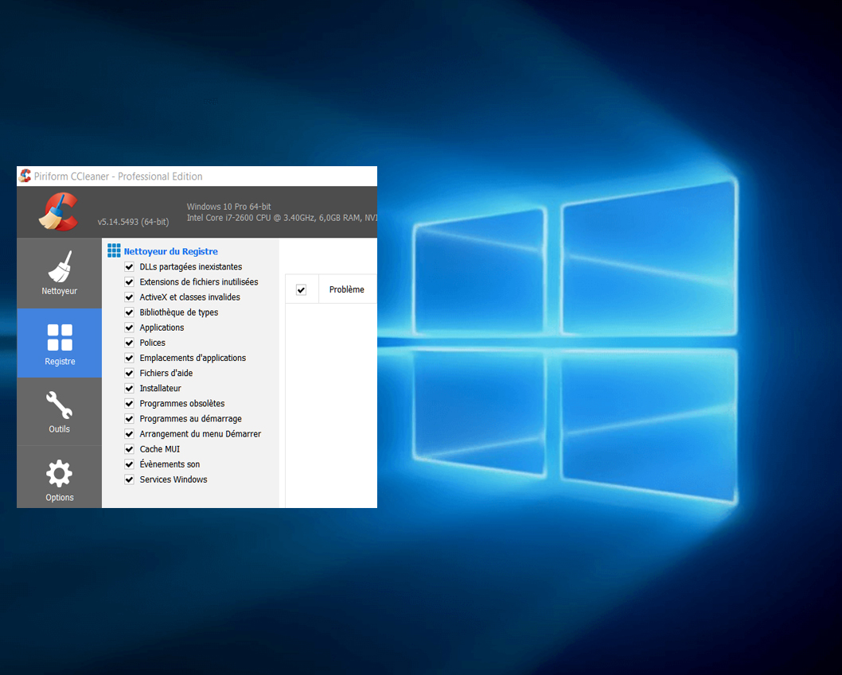Viewport: 842px width, 675px height.
Task: Toggle the Applications checkbox
Action: (x=130, y=328)
